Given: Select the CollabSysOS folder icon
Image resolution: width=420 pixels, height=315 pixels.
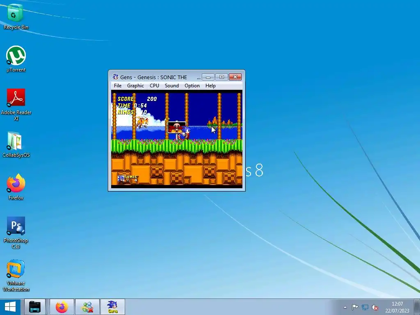Looking at the screenshot, I should [x=16, y=145].
